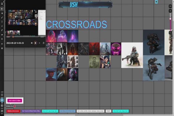The width and height of the screenshot is (174, 116).
Task: Select the pale bald demon token
Action: click(x=73, y=75)
